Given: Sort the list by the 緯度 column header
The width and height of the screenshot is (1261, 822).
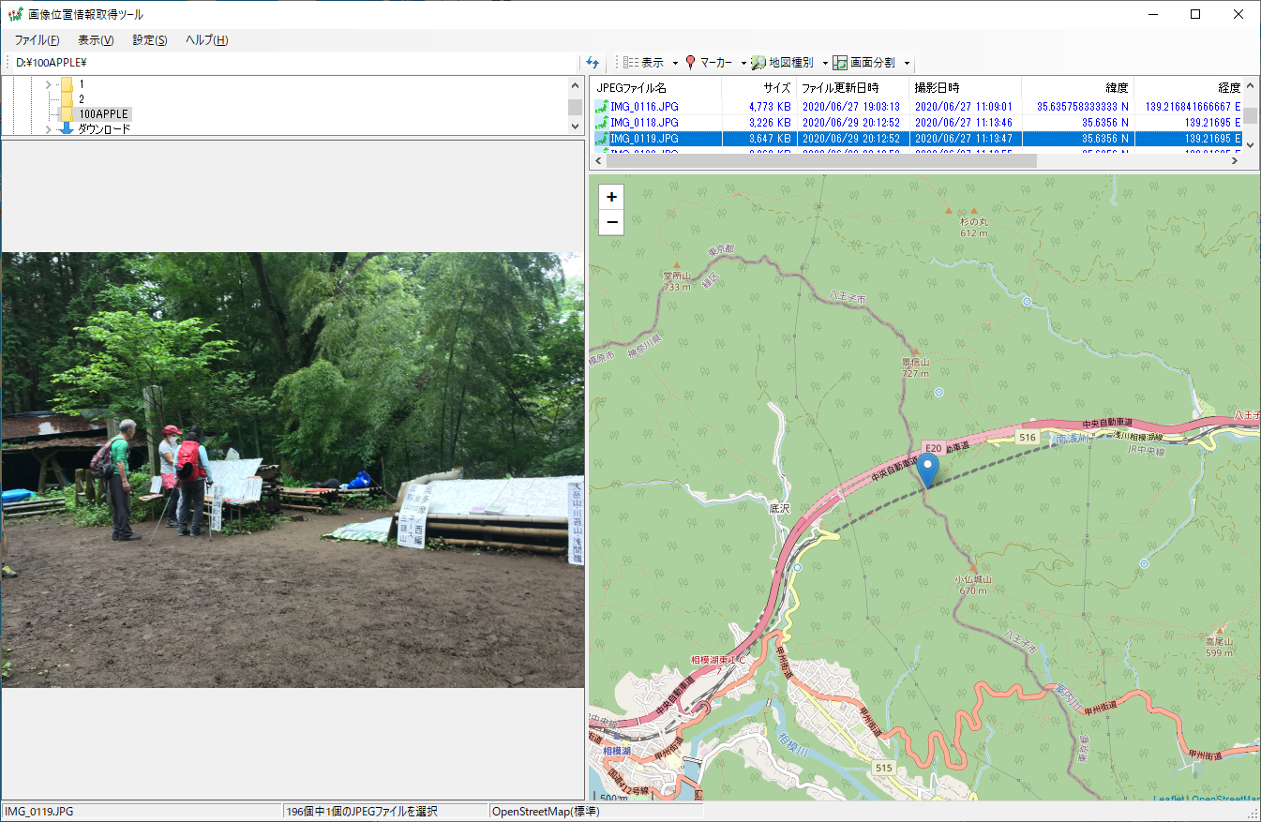Looking at the screenshot, I should [x=1077, y=88].
